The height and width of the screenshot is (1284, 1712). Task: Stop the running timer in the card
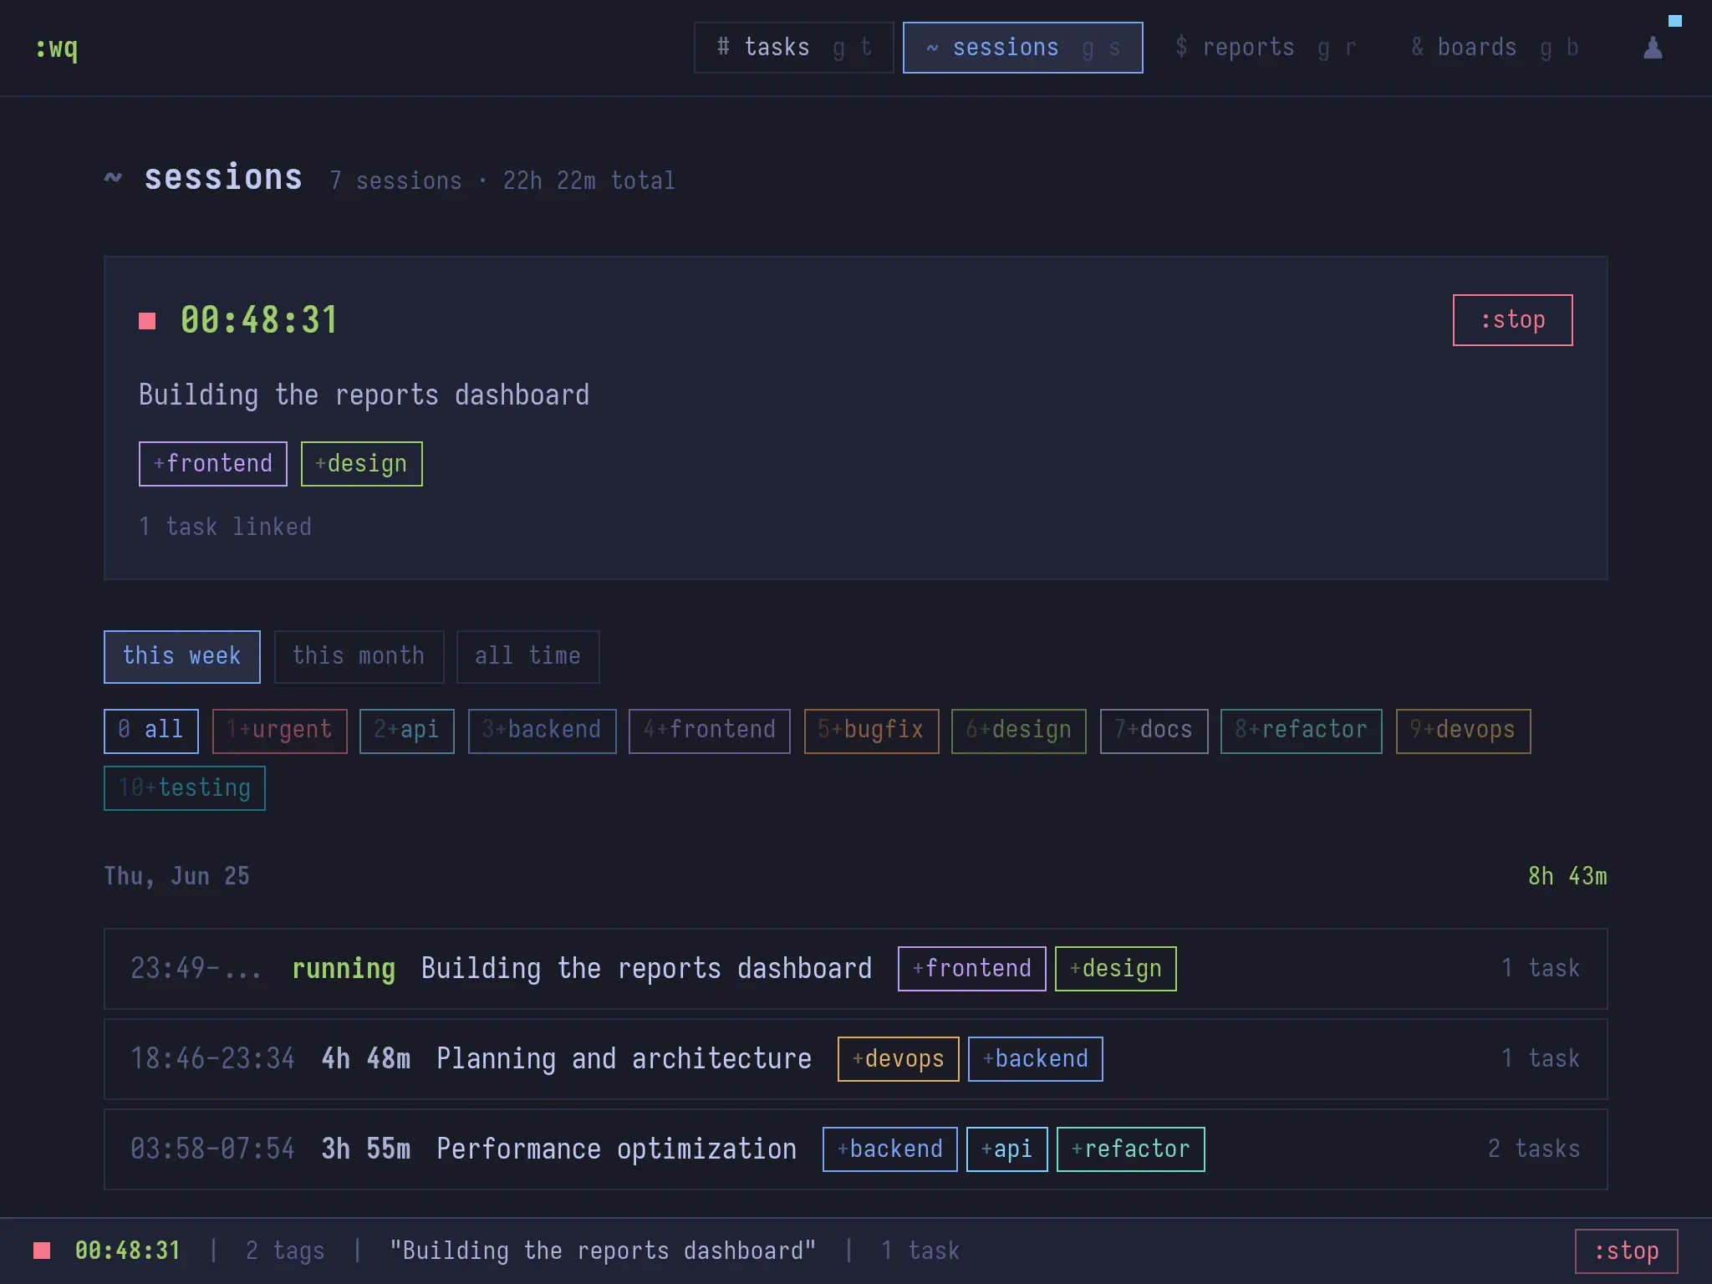tap(1512, 320)
